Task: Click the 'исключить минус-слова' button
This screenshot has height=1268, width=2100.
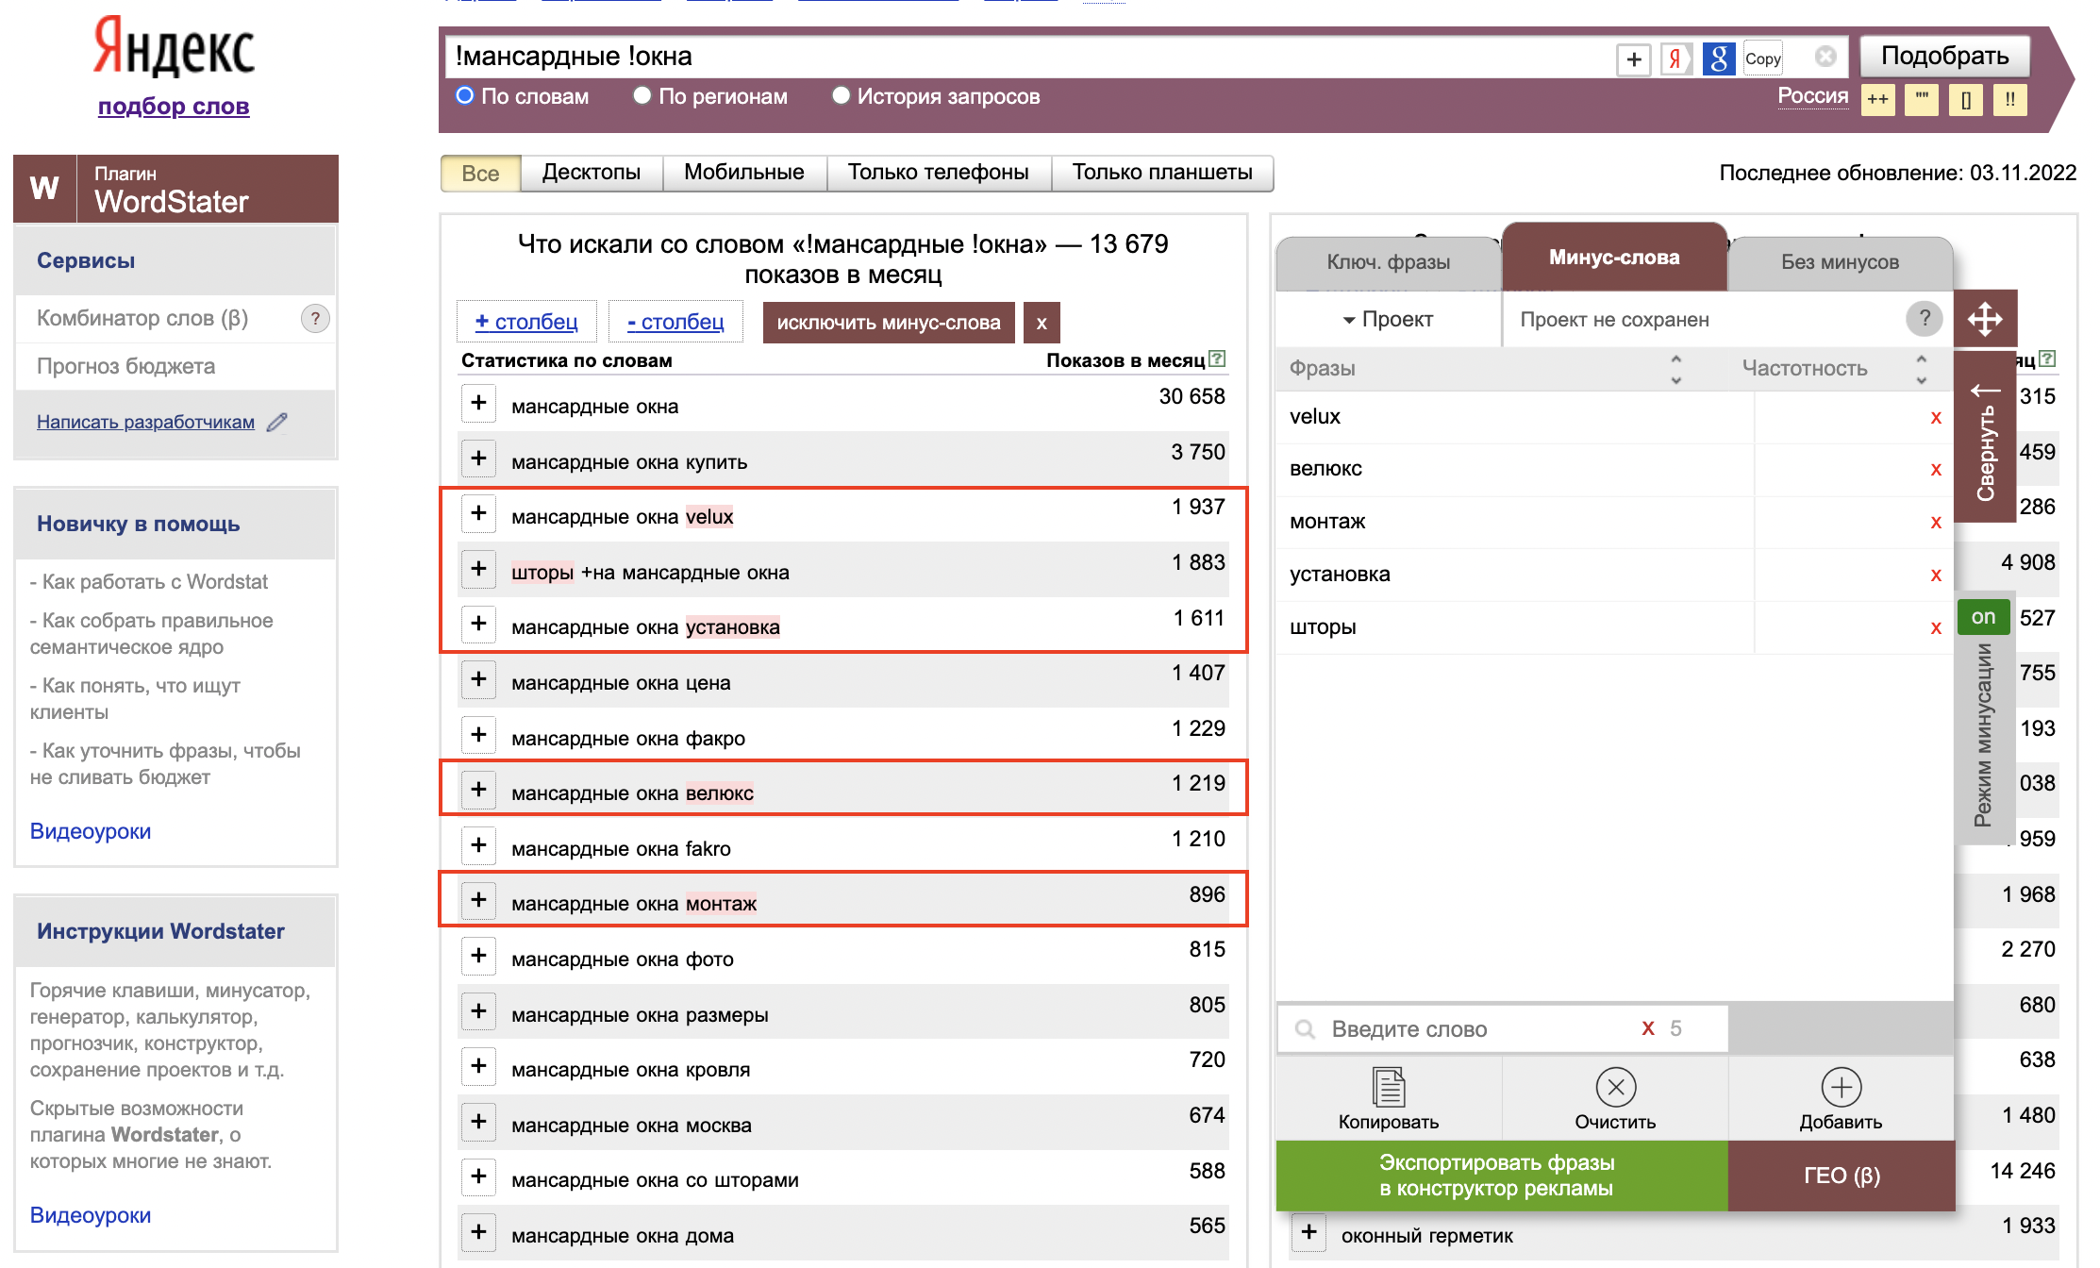Action: [x=889, y=323]
